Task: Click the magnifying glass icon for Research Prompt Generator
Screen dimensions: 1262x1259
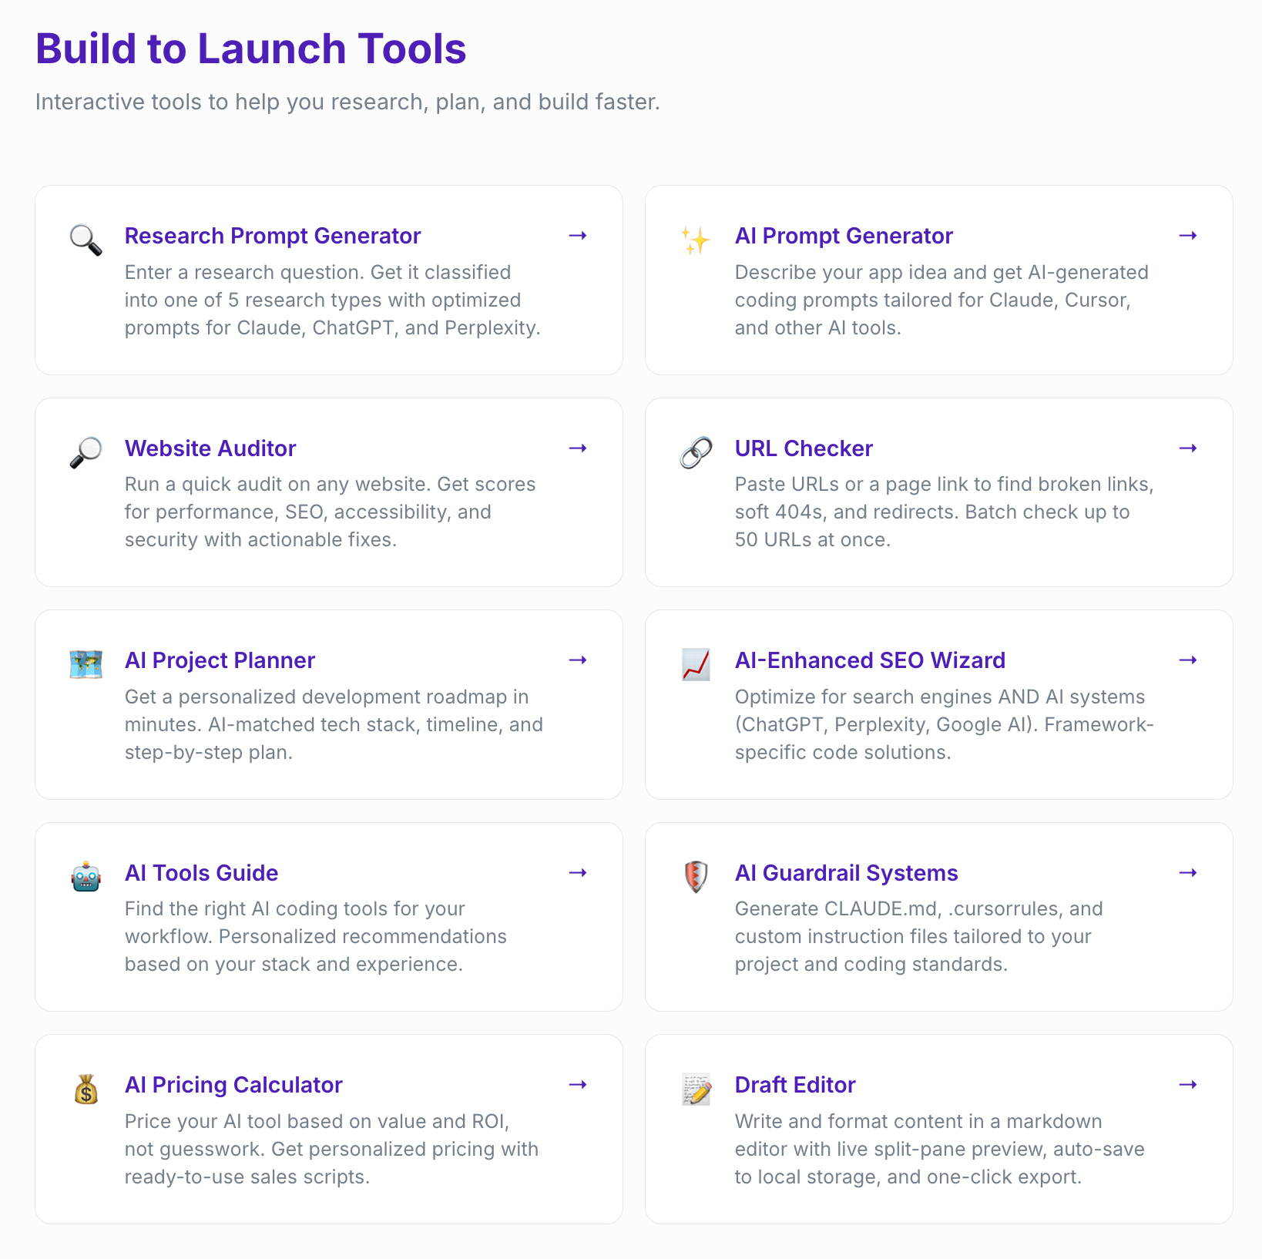Action: 86,240
